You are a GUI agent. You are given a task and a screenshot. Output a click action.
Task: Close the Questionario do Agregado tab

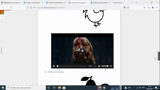point(87,3)
